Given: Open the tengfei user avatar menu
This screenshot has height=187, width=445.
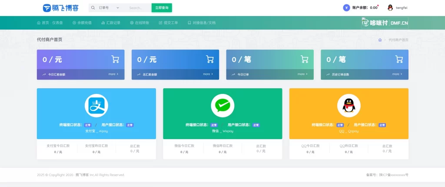Looking at the screenshot, I should tap(390, 7).
